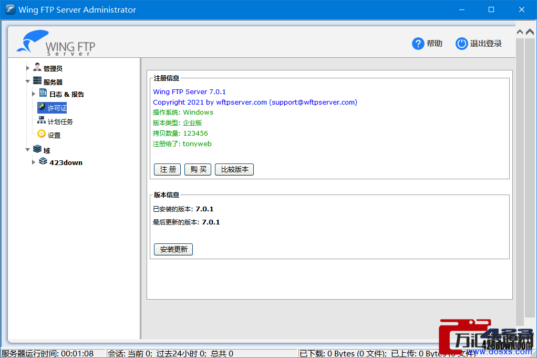Screen dimensions: 537x358
Task: Click the 会话 status bar entry
Action: [171, 354]
